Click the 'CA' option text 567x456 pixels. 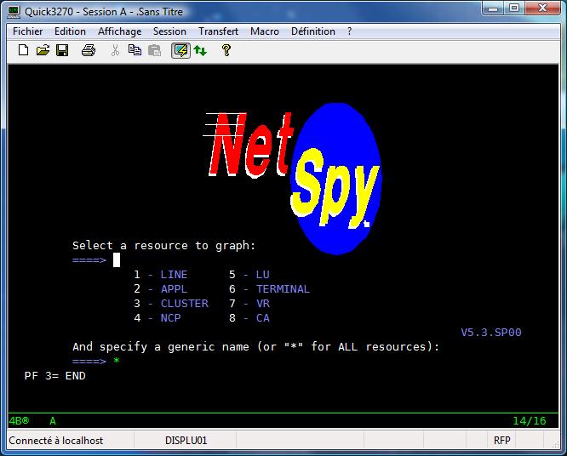click(263, 318)
